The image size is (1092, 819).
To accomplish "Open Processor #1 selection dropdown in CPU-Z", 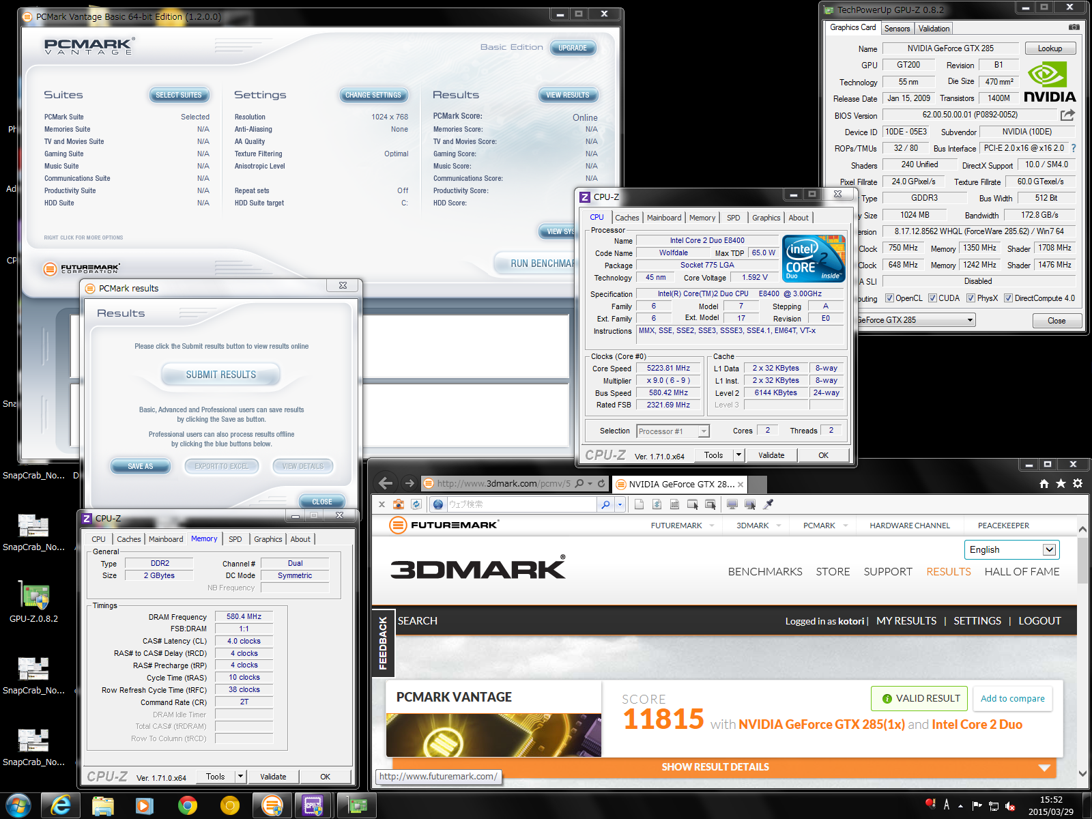I will pyautogui.click(x=704, y=431).
